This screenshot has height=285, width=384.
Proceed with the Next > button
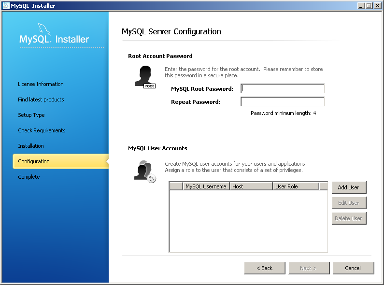309,268
